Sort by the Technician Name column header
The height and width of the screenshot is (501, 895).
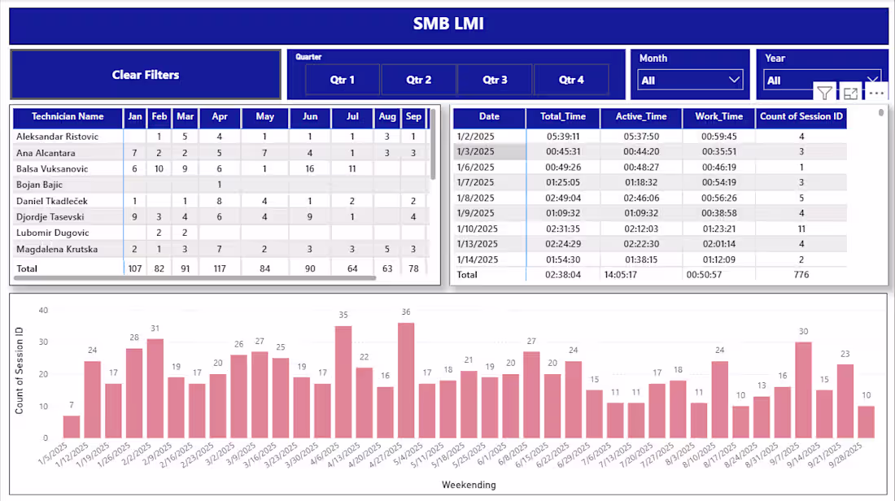(68, 116)
